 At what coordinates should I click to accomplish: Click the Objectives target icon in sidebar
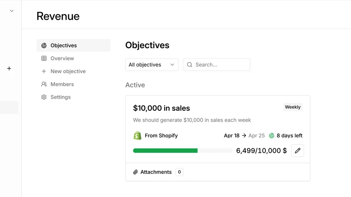[44, 46]
